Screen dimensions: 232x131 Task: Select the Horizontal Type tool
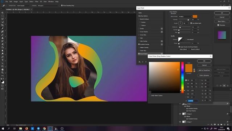pos(3,60)
